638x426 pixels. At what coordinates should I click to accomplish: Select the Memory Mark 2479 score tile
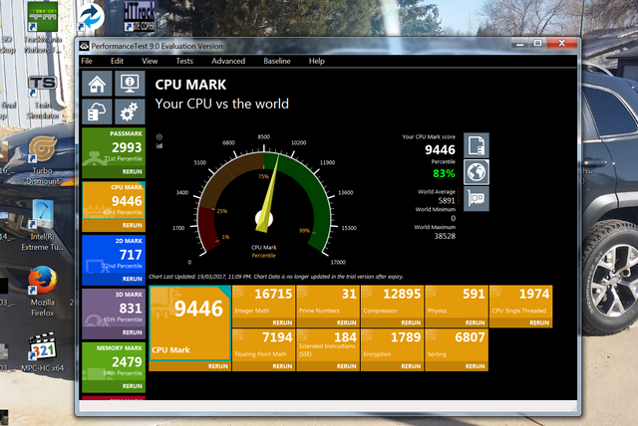[114, 362]
